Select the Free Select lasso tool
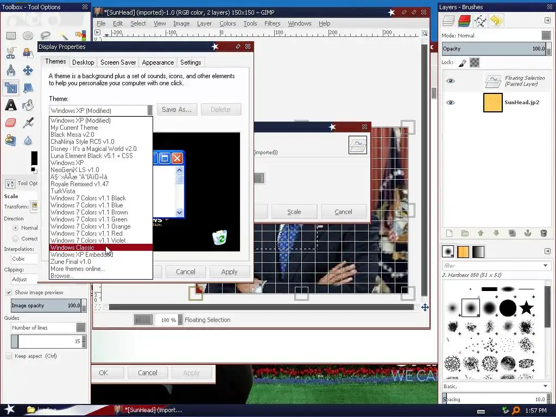 pyautogui.click(x=46, y=35)
